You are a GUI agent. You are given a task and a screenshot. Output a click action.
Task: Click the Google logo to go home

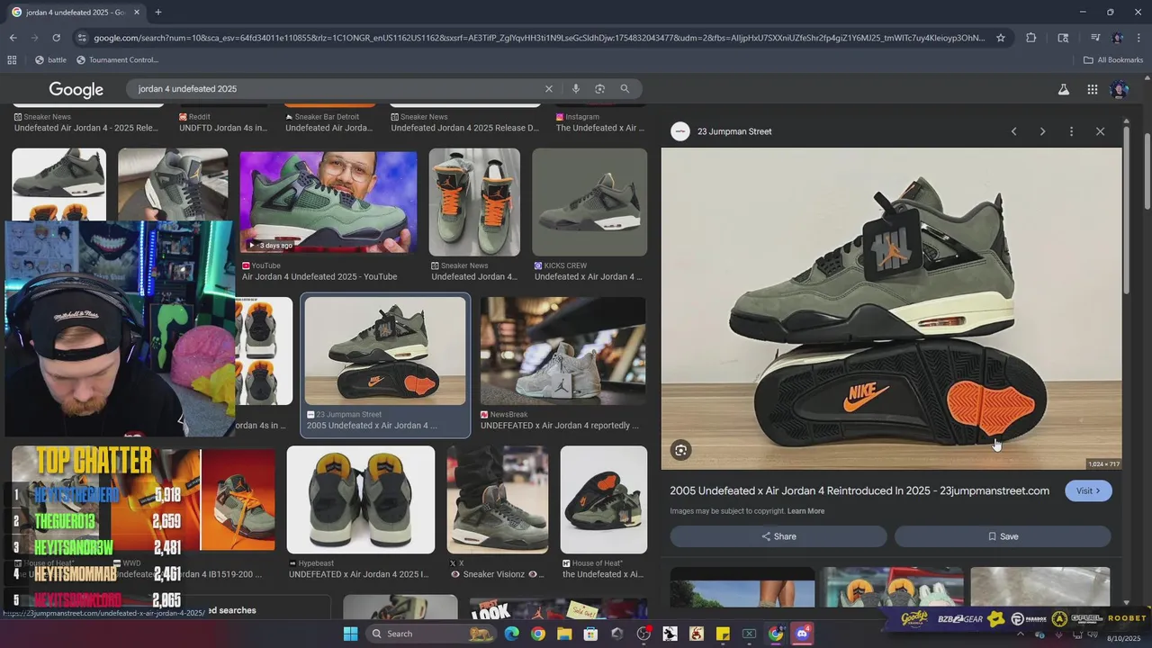[x=76, y=89]
